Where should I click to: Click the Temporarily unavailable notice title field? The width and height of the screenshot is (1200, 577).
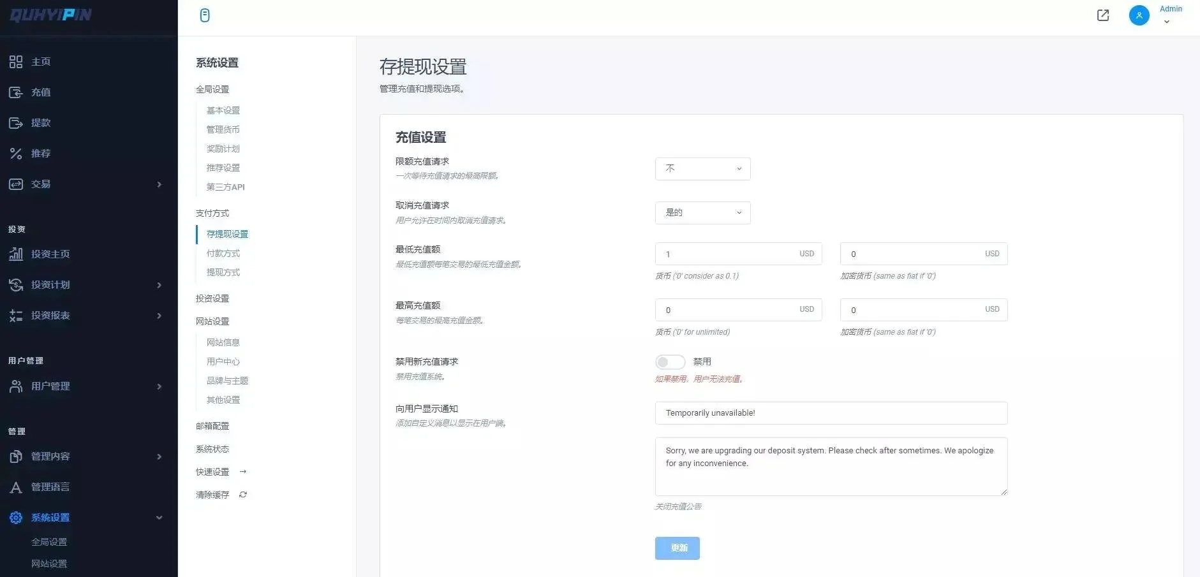click(831, 413)
